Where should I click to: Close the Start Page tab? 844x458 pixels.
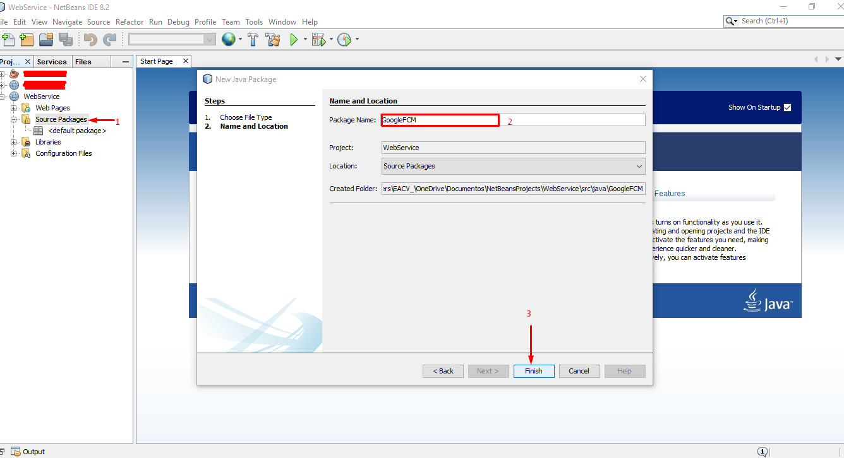click(186, 61)
